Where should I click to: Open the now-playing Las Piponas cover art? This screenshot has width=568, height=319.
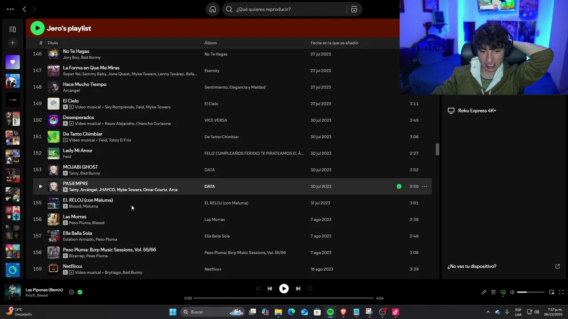[12, 292]
